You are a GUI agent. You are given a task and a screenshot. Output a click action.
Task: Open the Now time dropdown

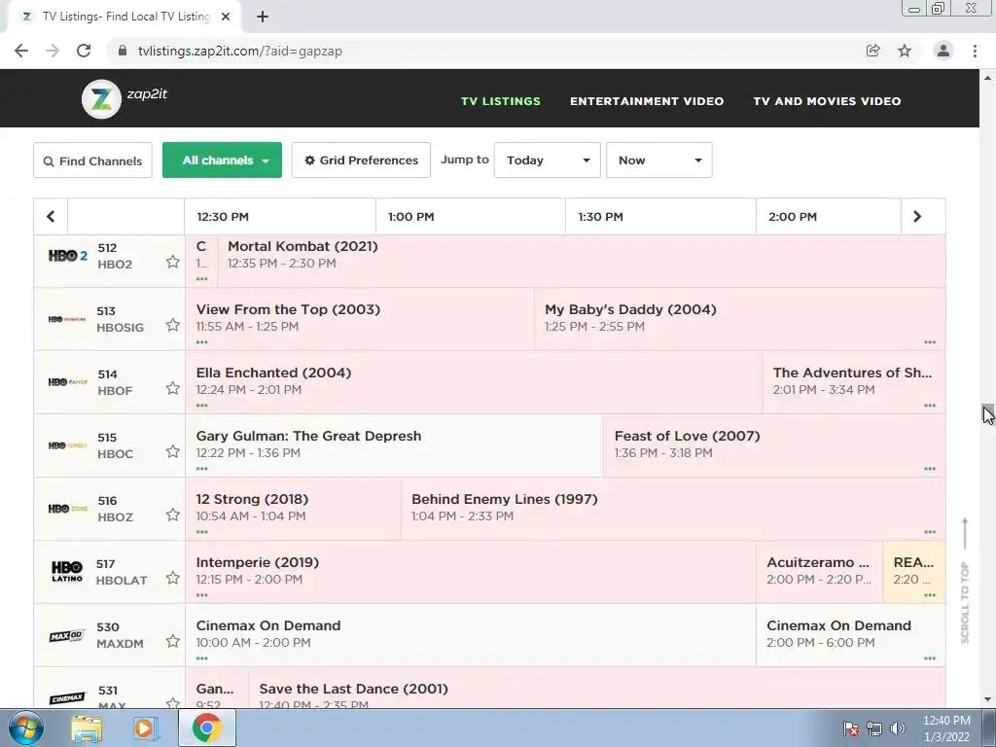659,160
